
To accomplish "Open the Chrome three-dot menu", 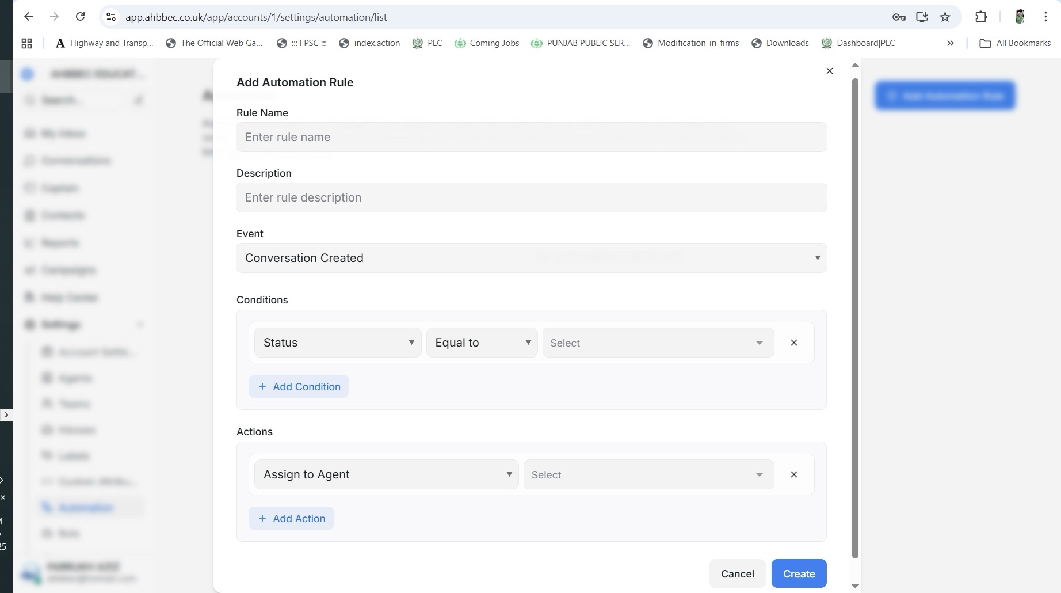I will click(x=1045, y=17).
